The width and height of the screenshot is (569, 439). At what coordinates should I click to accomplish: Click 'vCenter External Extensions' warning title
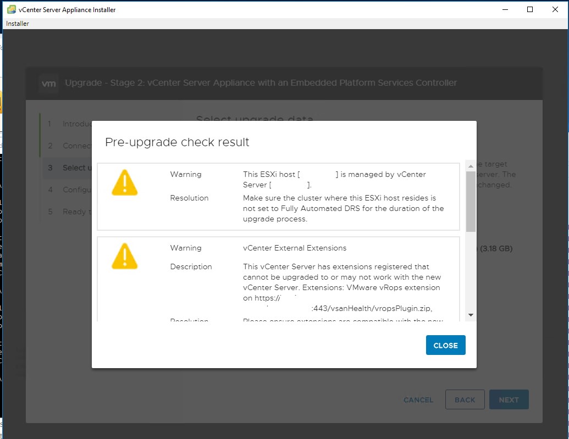294,248
